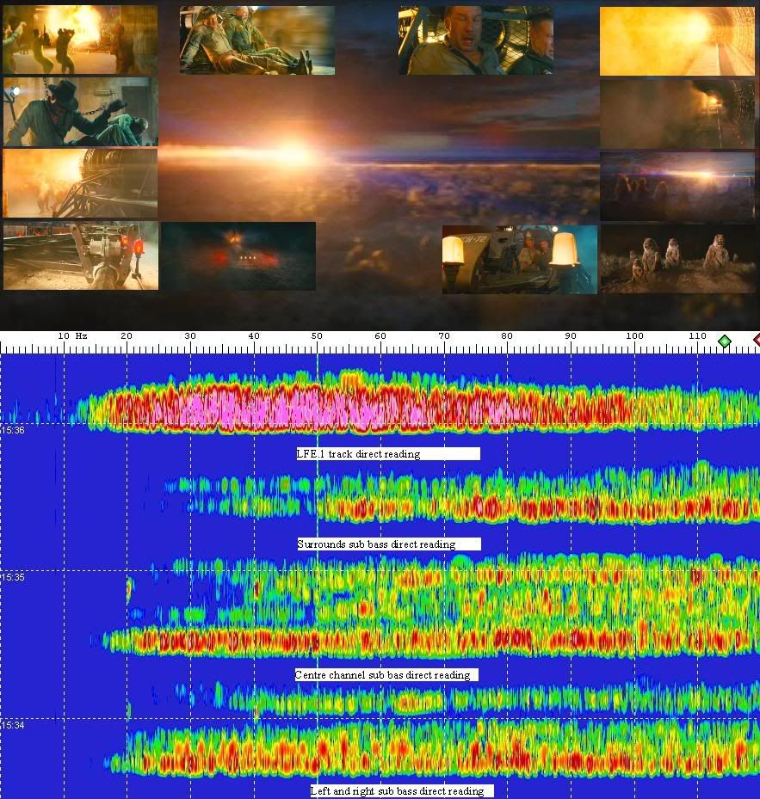The height and width of the screenshot is (799, 760).
Task: Select the dark tunnel with distant light thumbnail
Action: tap(677, 114)
